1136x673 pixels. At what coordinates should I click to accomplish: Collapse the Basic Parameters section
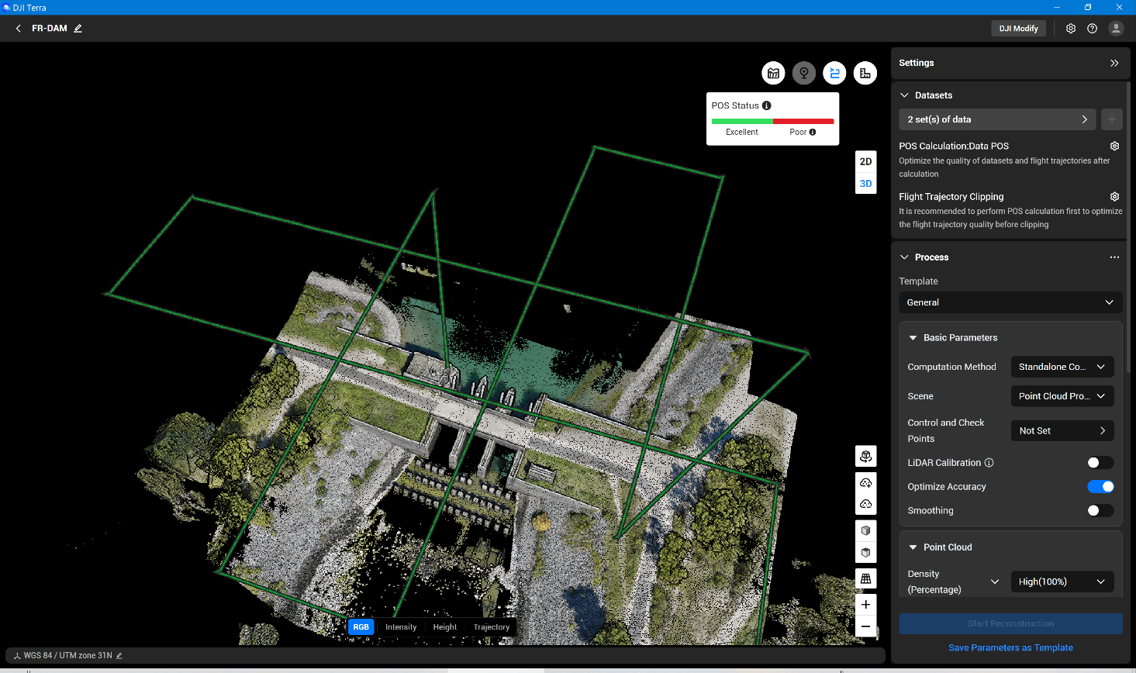click(913, 337)
